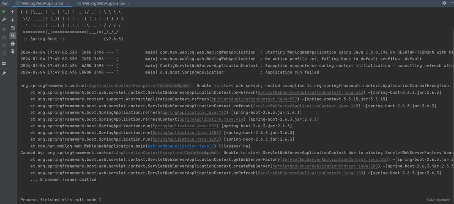This screenshot has width=454, height=204.
Task: Open ServletWebServerApplicationContext.java:160 link
Action: [311, 173]
